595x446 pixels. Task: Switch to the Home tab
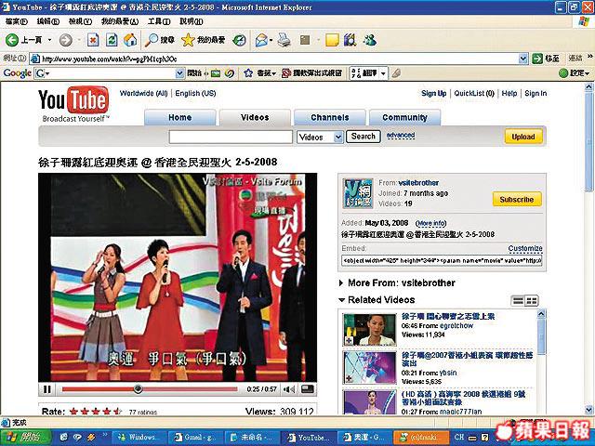pos(179,118)
